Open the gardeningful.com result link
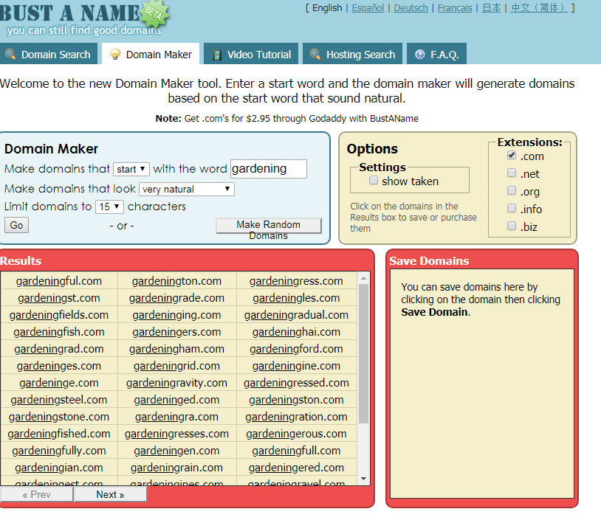The image size is (601, 523). [58, 280]
